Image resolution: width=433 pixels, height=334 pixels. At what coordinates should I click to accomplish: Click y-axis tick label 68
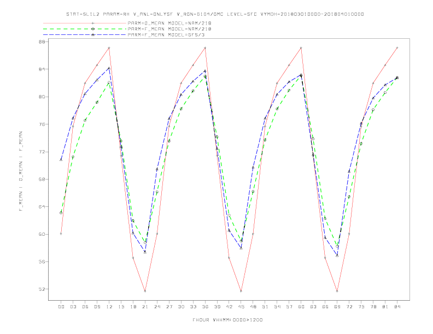43,180
